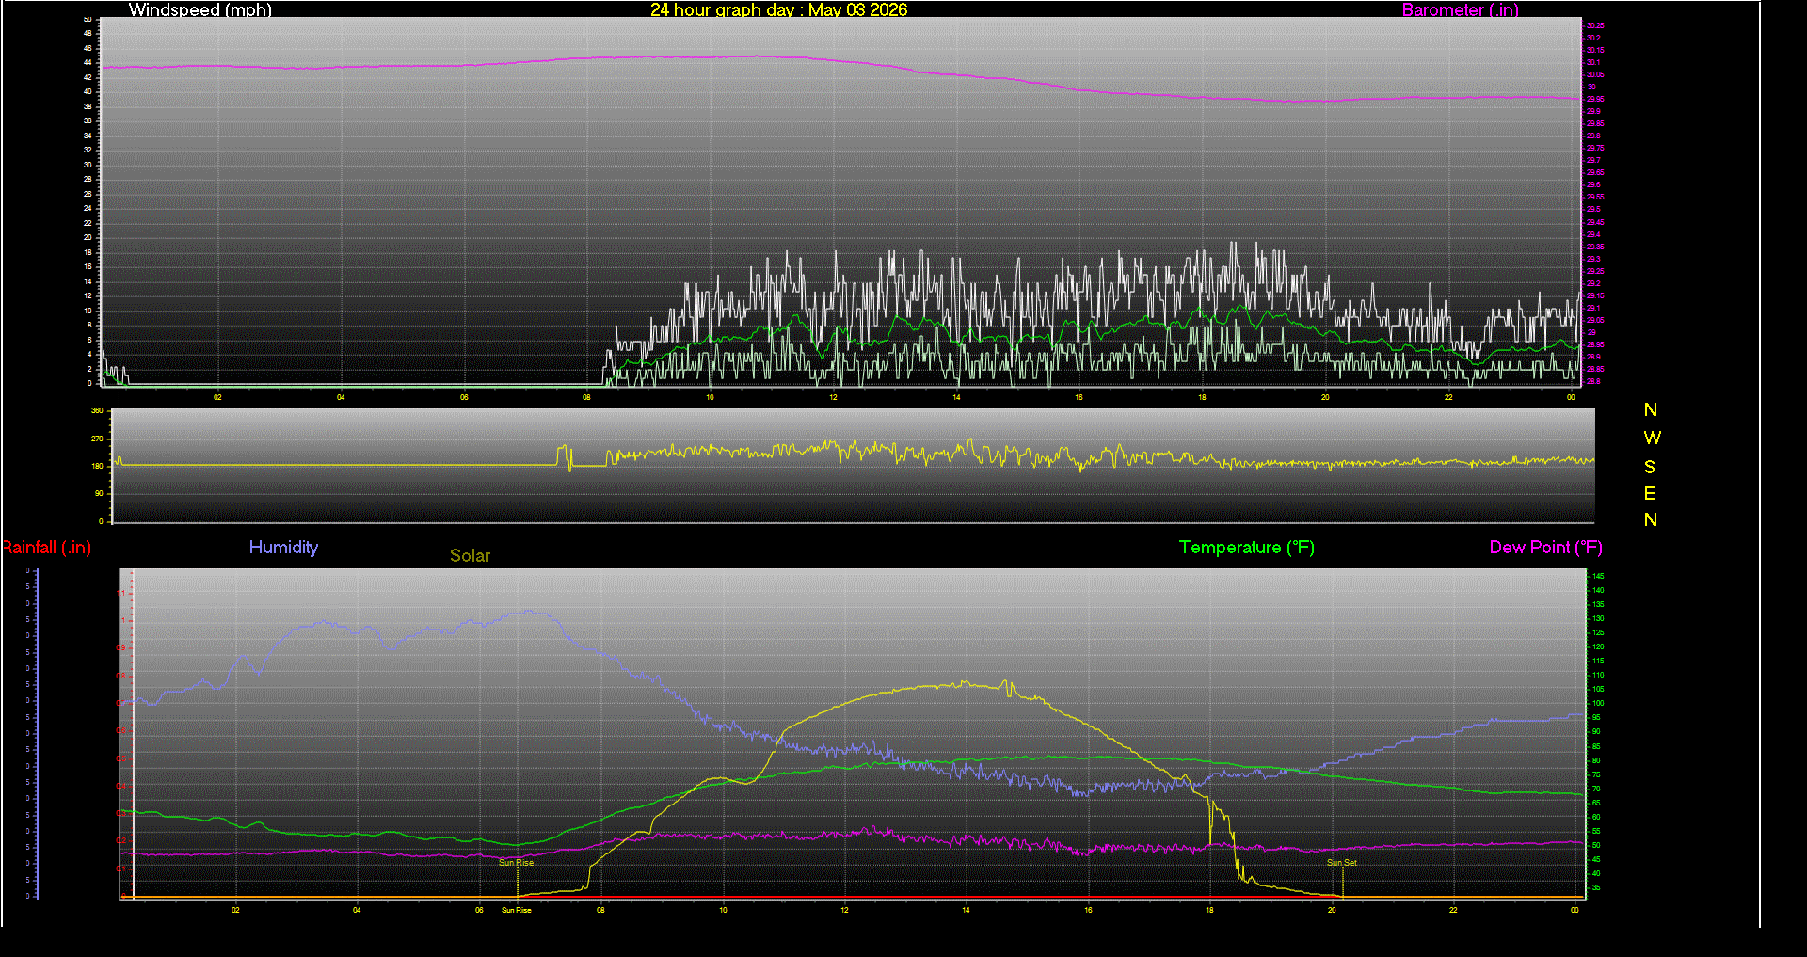Click the "E" wind direction label
Viewport: 1807px width, 957px height.
point(1650,493)
